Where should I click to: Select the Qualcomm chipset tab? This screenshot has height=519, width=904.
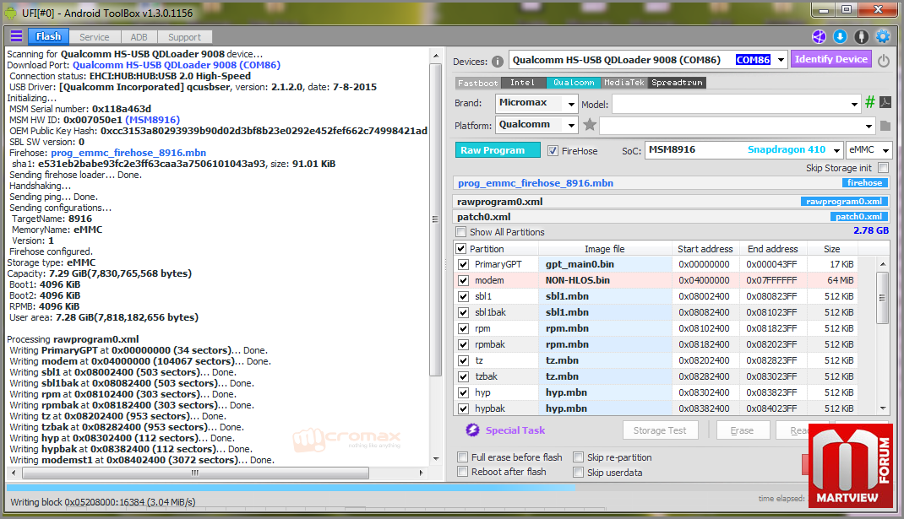point(574,83)
